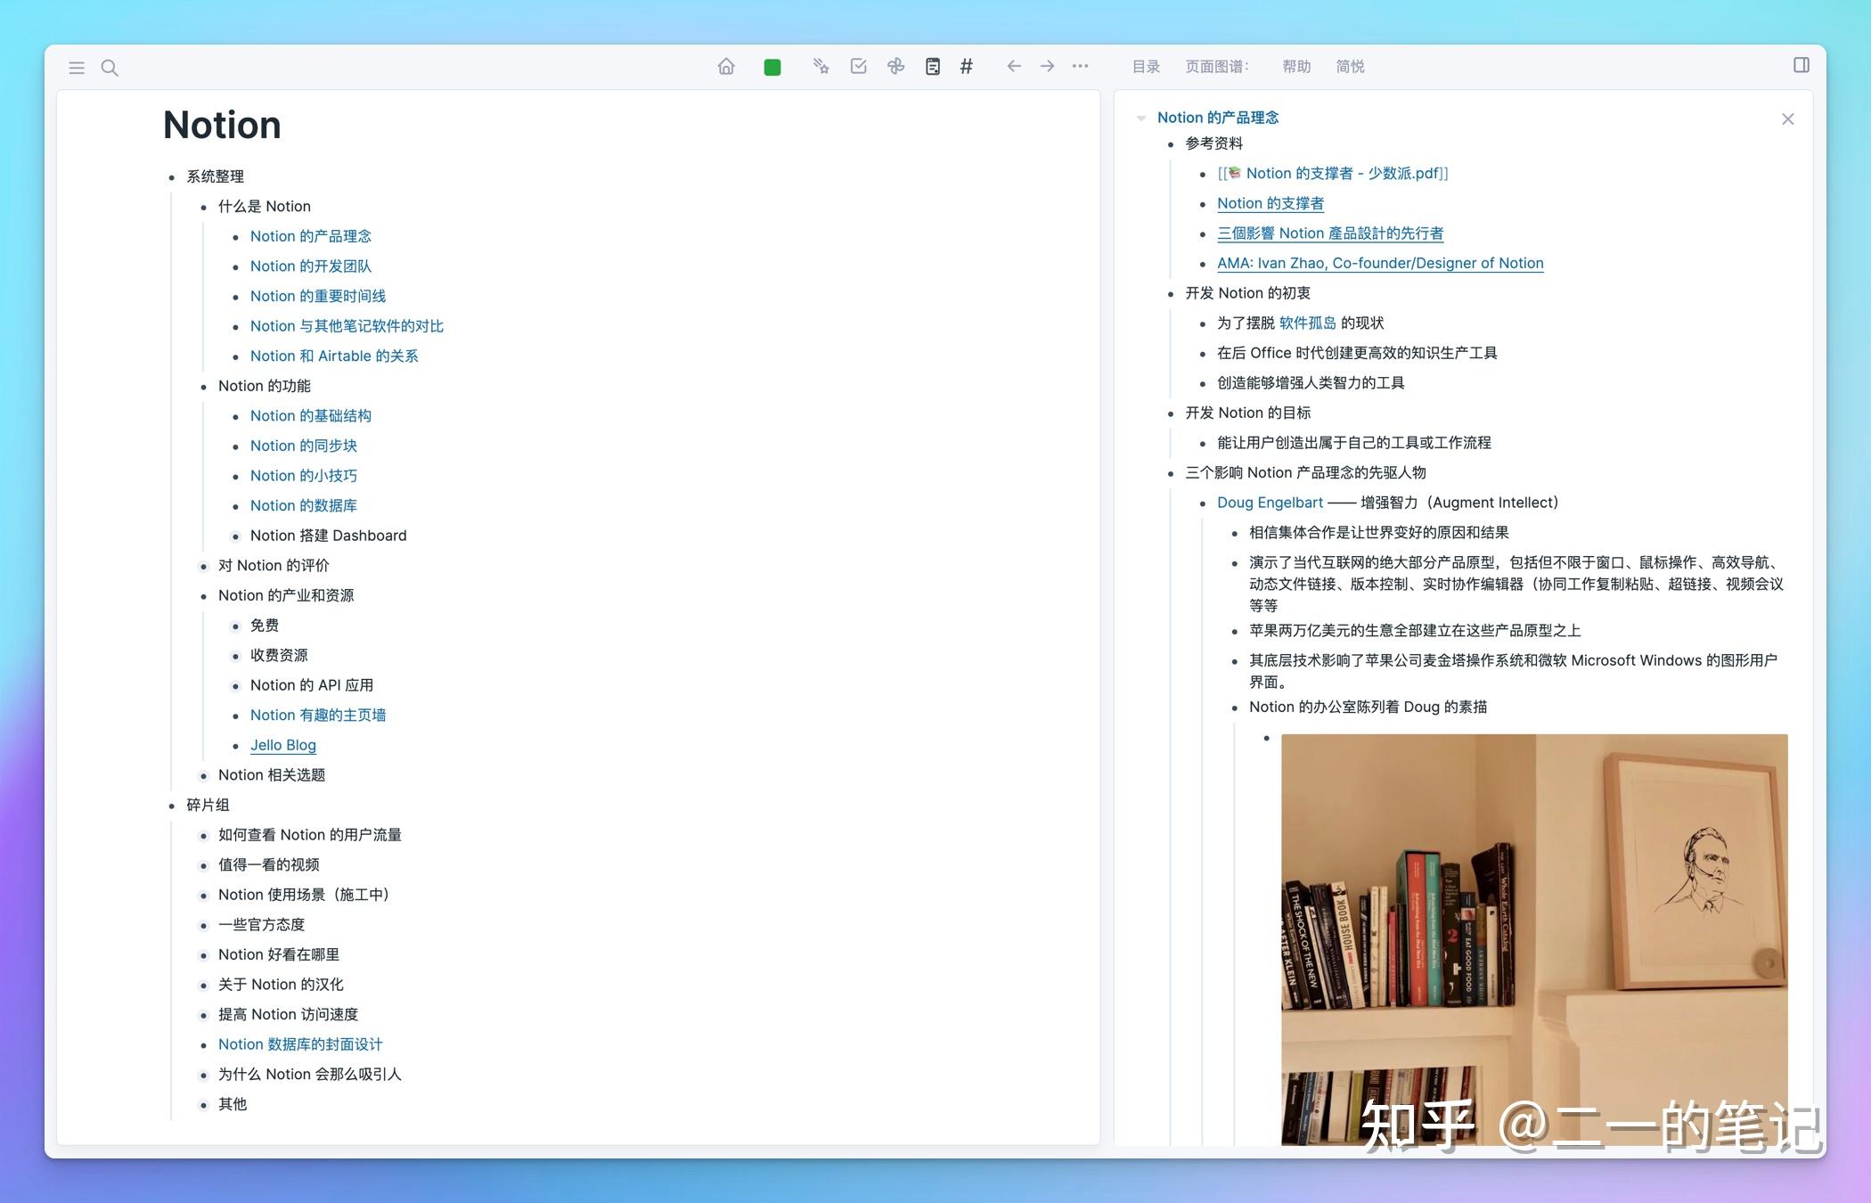Viewport: 1871px width, 1203px height.
Task: Open 帮助 tab
Action: pyautogui.click(x=1296, y=67)
